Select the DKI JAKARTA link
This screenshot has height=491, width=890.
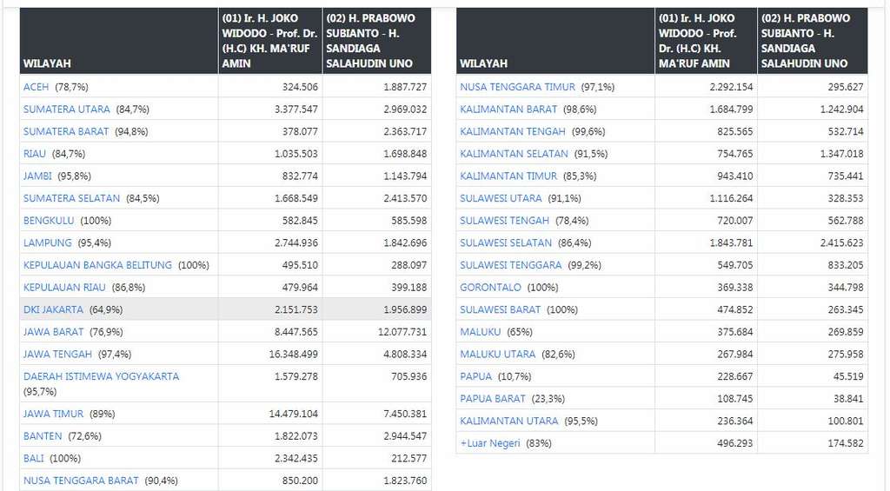coord(53,309)
